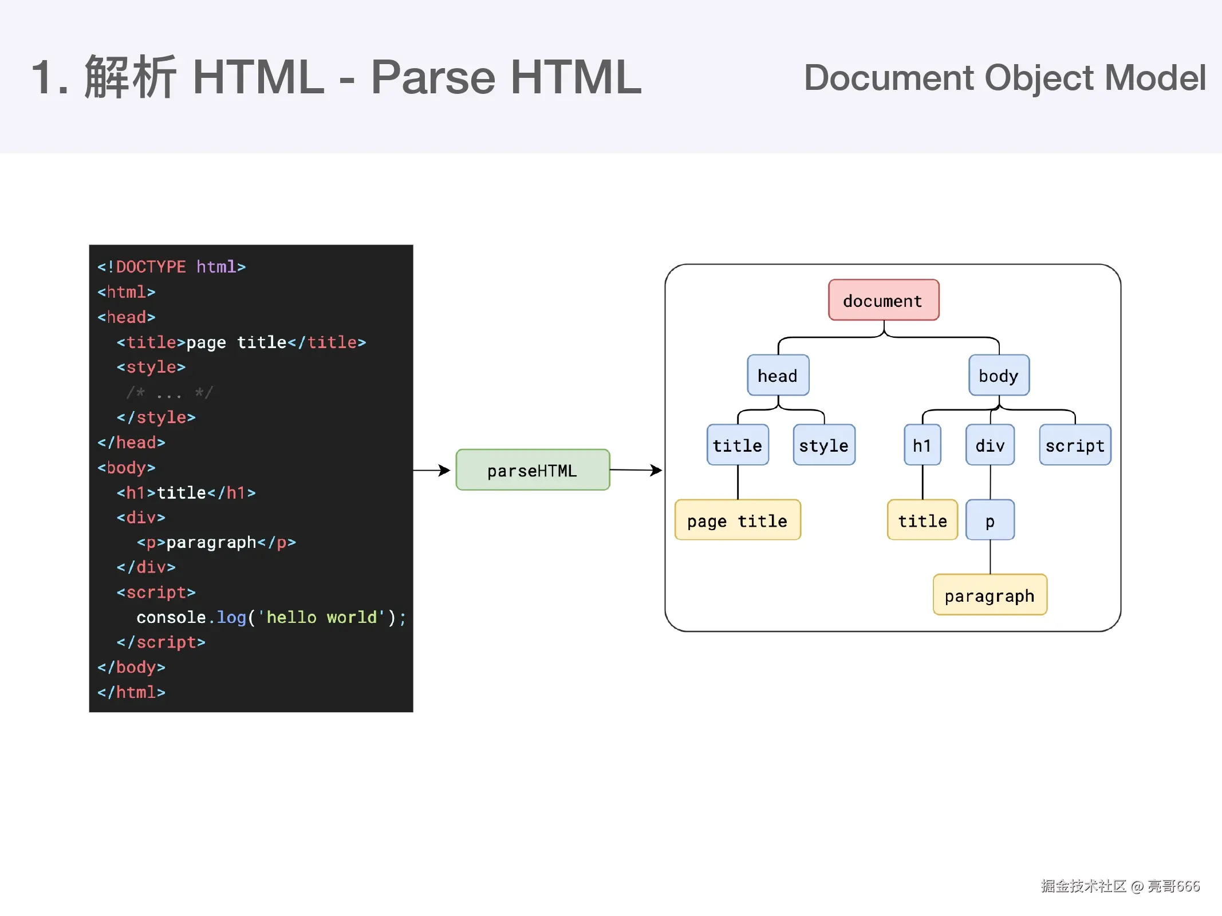Click the 'Document Object Model' heading text

[1004, 78]
